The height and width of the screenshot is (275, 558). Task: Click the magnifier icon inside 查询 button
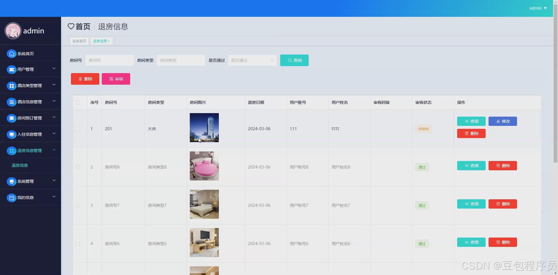tap(289, 60)
